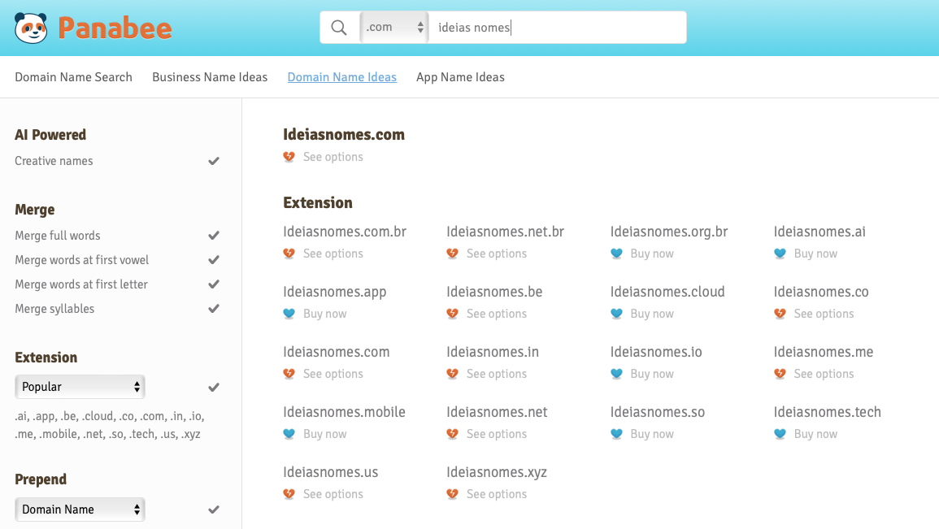Go to App Name Ideas tab
The width and height of the screenshot is (939, 529).
coord(460,77)
